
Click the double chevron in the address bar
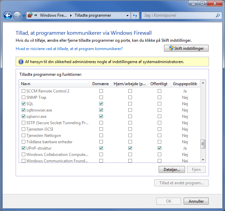36,15
